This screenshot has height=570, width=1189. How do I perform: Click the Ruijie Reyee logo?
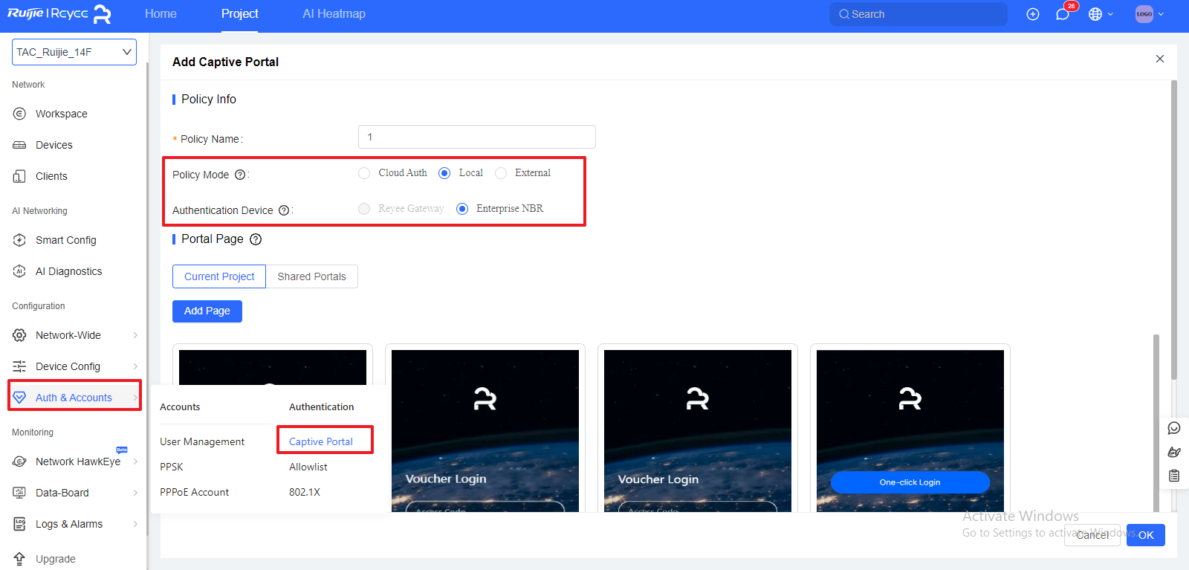pyautogui.click(x=59, y=14)
